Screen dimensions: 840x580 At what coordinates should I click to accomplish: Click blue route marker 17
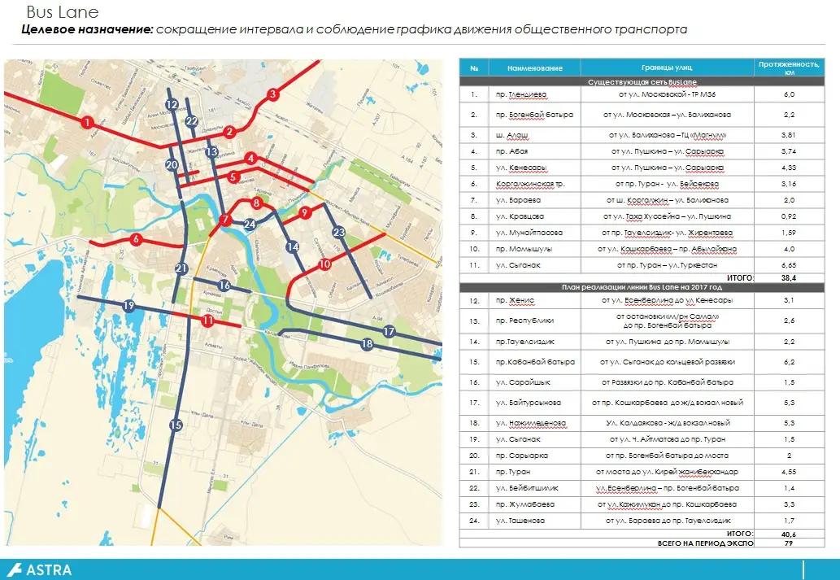(389, 331)
